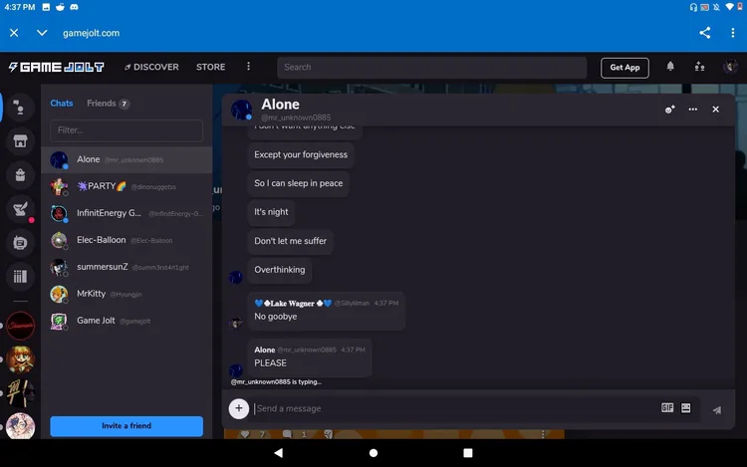Open the store sidebar icon
The width and height of the screenshot is (747, 467).
[20, 141]
